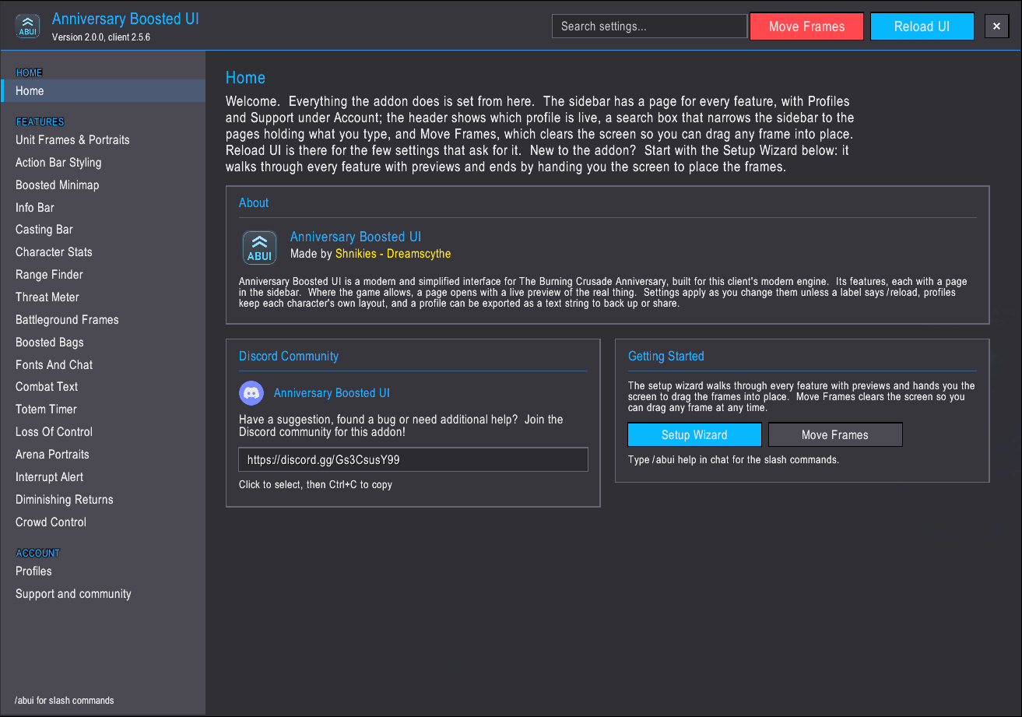Click the ABUI logo in the header
This screenshot has width=1022, height=717.
click(28, 26)
